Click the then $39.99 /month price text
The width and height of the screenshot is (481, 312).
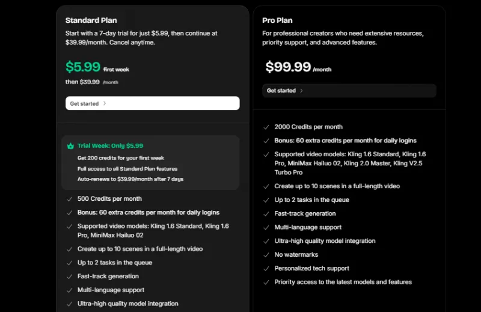click(x=91, y=82)
